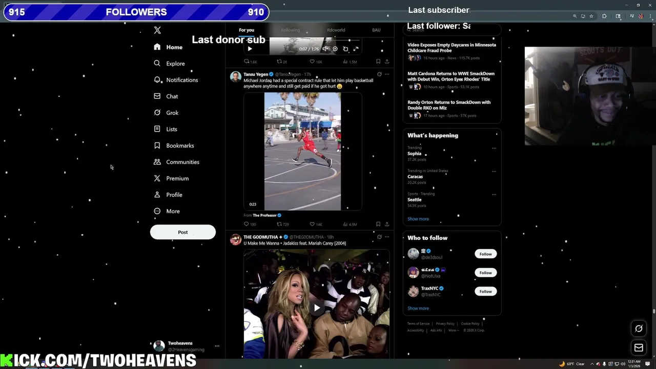The width and height of the screenshot is (656, 369).
Task: Like the post with 14K likes
Action: (x=316, y=224)
